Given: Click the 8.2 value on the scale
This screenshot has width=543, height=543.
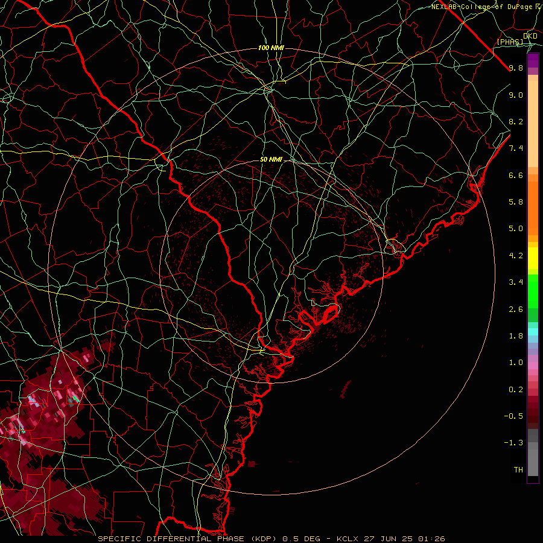Looking at the screenshot, I should pyautogui.click(x=516, y=121).
